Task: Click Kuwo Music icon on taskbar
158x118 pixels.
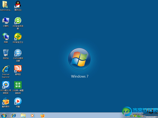Action: tap(42, 115)
